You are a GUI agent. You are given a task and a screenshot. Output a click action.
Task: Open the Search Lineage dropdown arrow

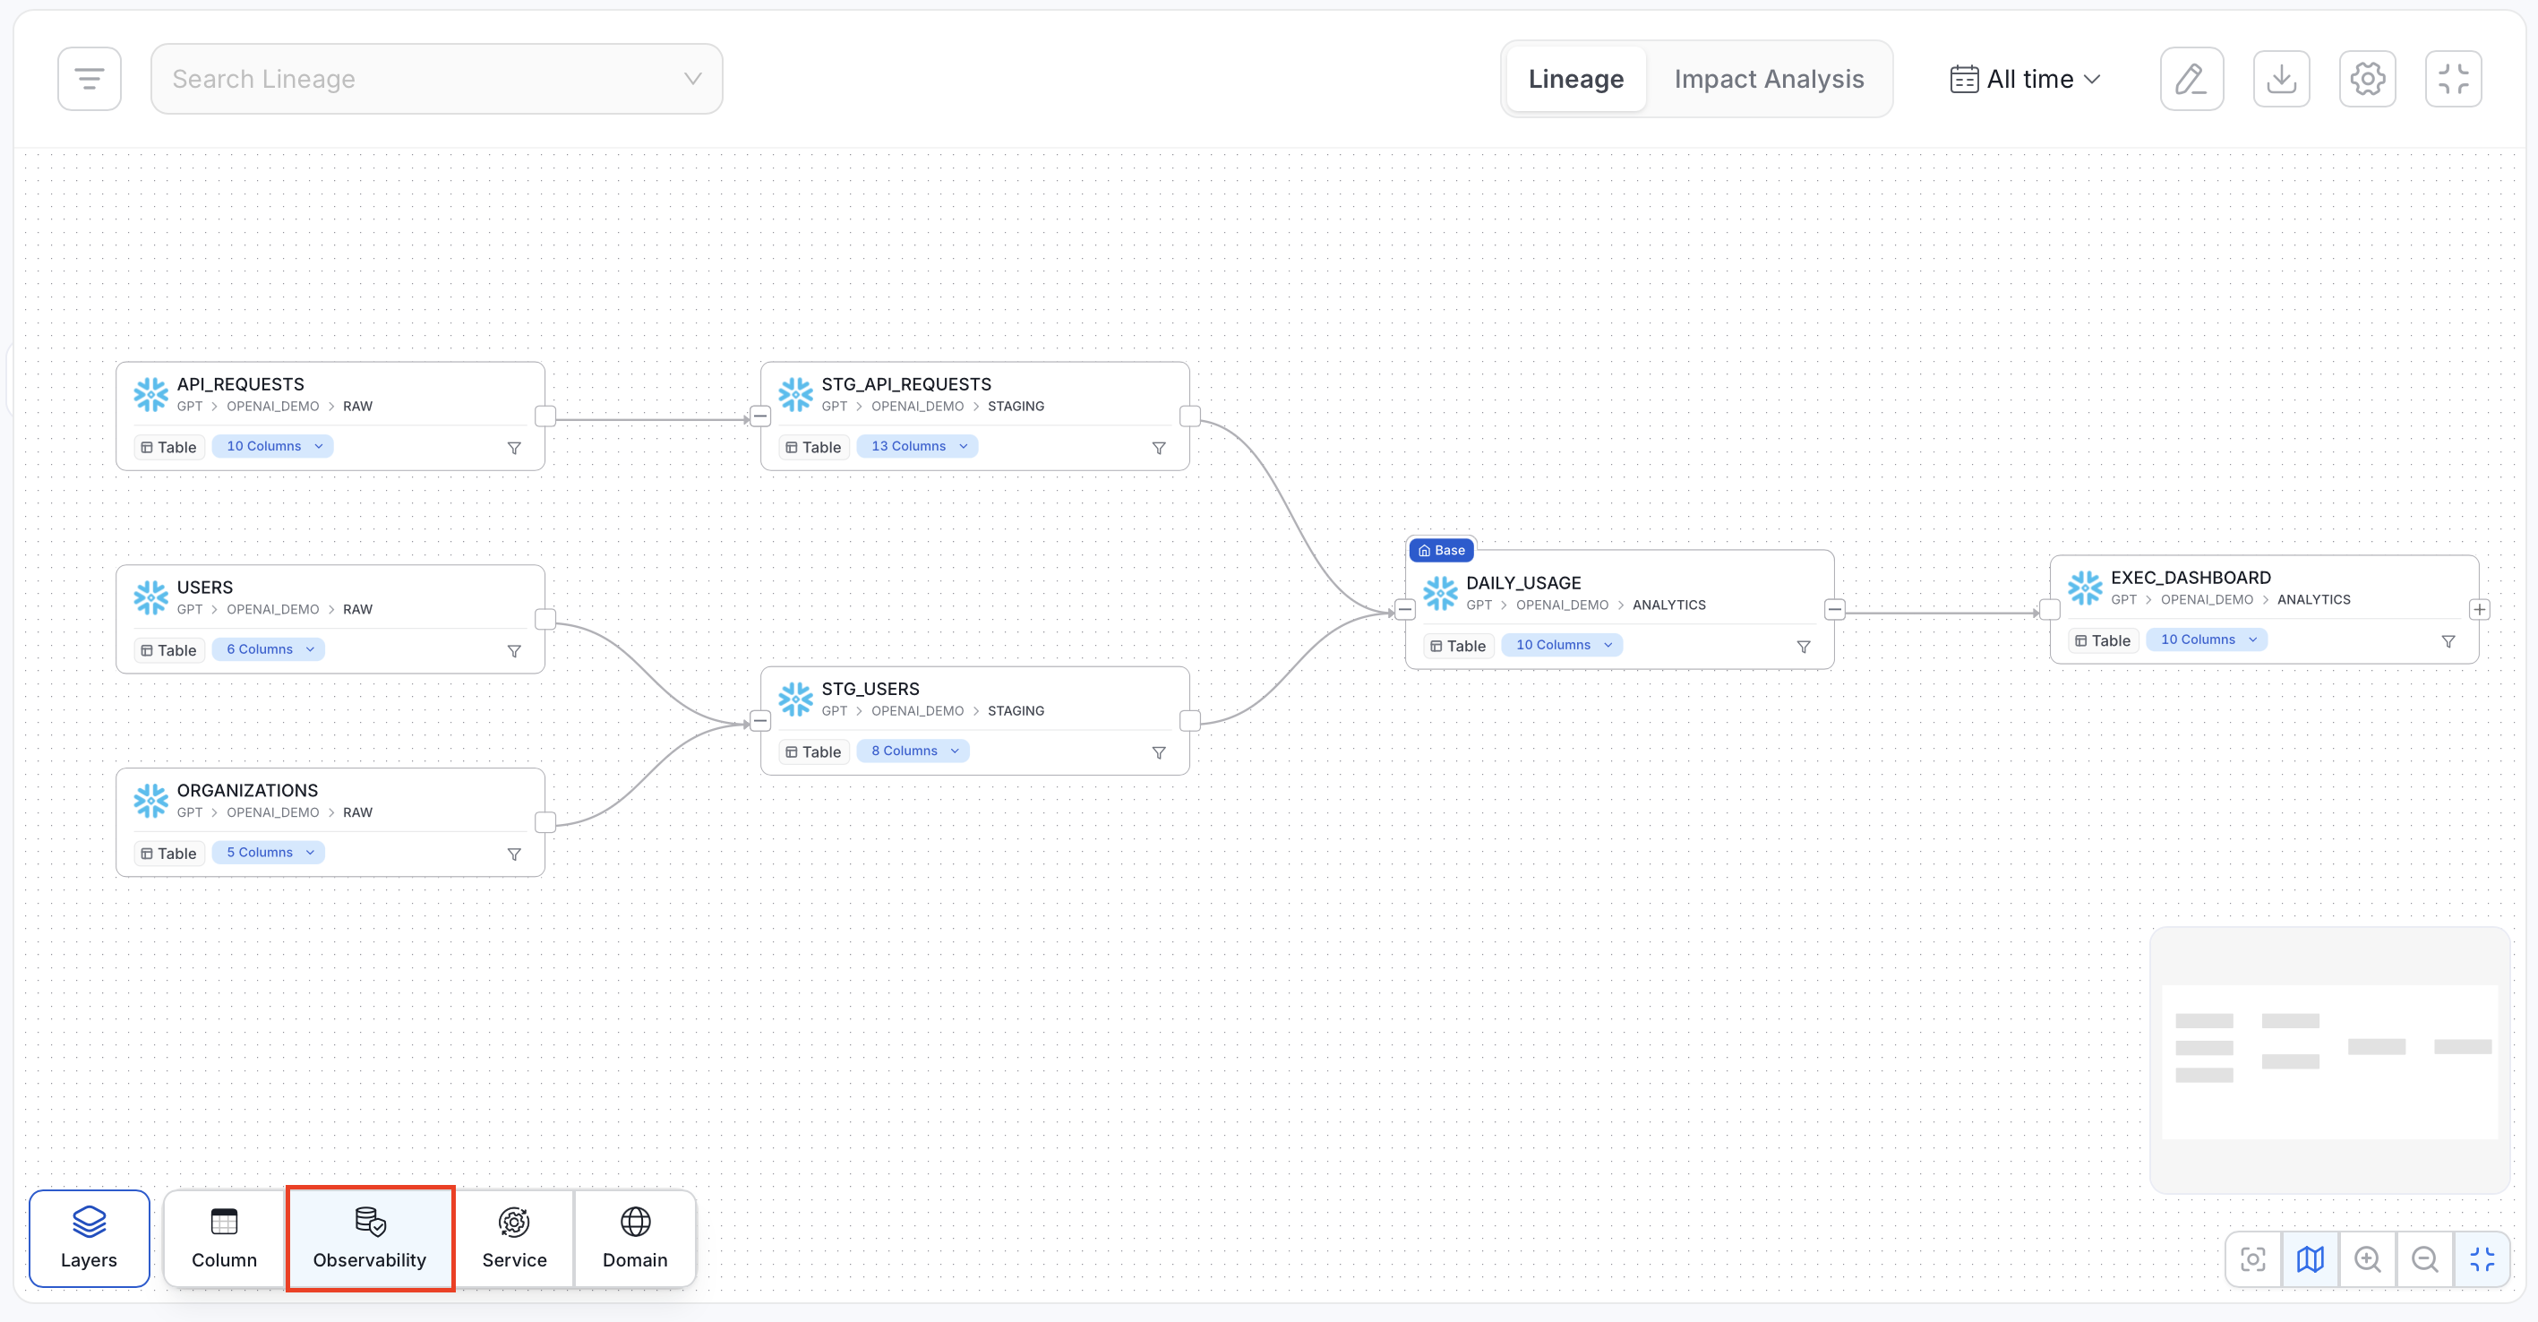[692, 79]
